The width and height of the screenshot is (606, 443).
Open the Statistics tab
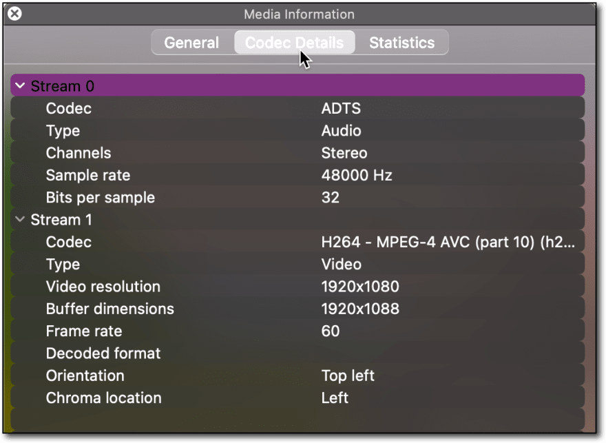coord(401,43)
